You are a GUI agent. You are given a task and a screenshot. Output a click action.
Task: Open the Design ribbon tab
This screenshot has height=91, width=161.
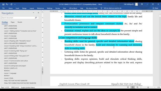[24, 8]
